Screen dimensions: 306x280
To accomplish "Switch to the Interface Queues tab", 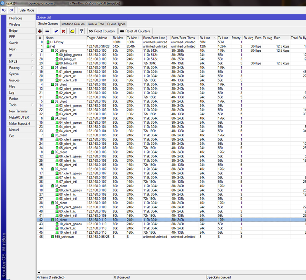I will click(x=73, y=24).
